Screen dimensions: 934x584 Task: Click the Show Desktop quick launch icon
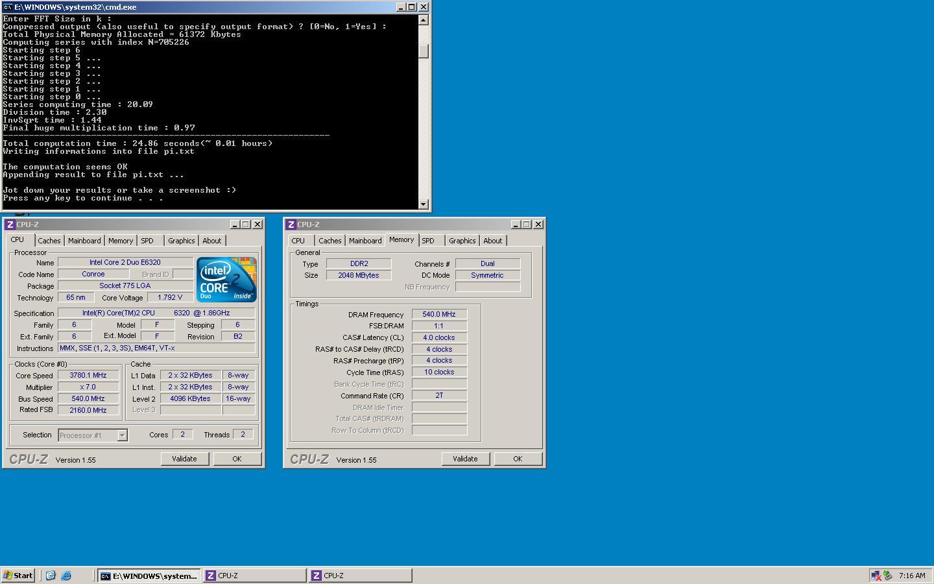pos(51,576)
